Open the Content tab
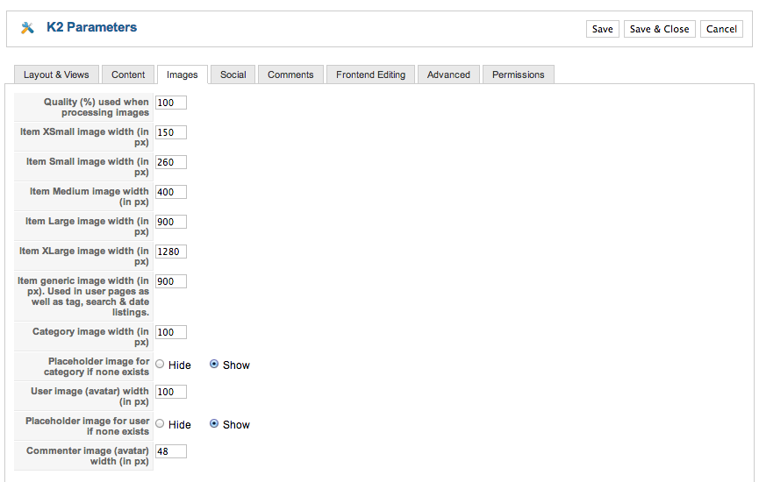 coord(128,74)
